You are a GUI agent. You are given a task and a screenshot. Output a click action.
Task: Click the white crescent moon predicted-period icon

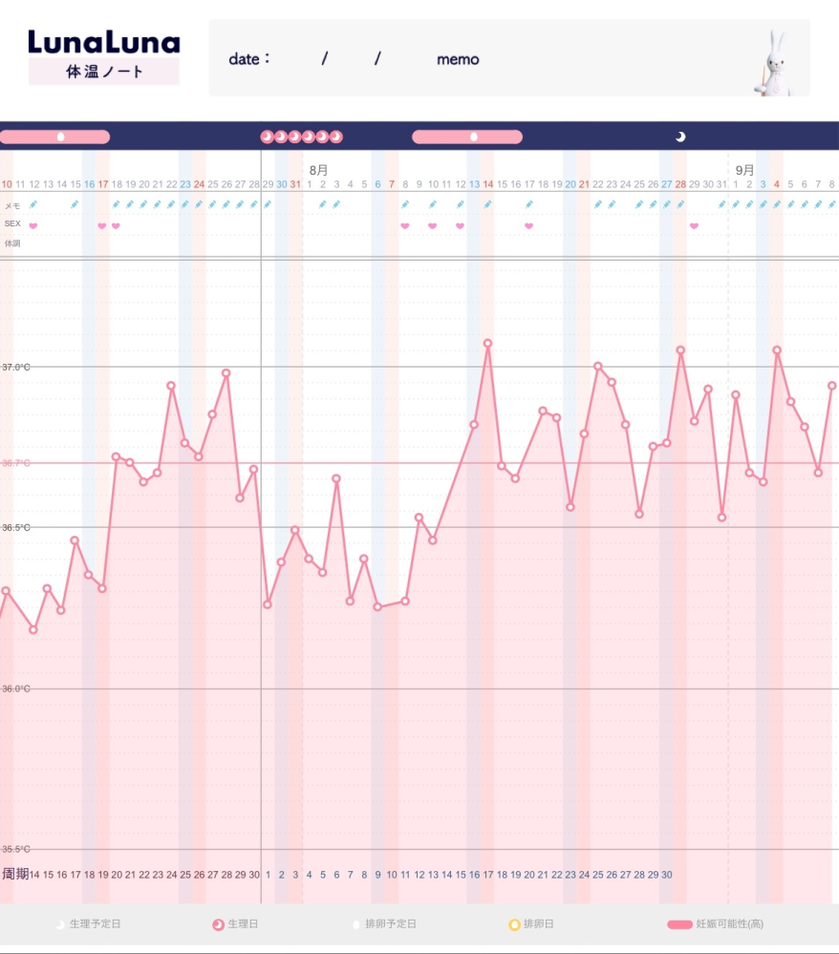[x=680, y=137]
